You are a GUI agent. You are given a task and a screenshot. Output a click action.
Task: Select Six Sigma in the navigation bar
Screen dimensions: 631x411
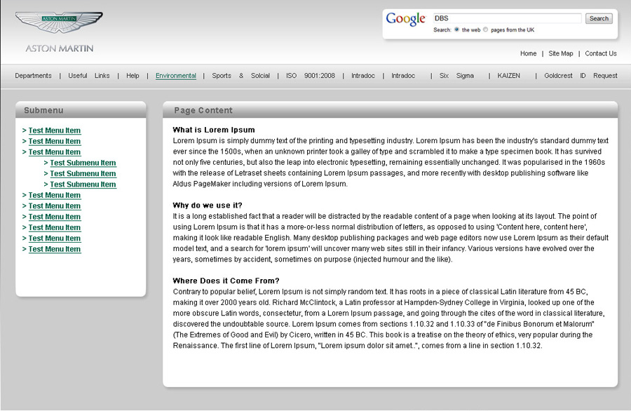coord(456,76)
